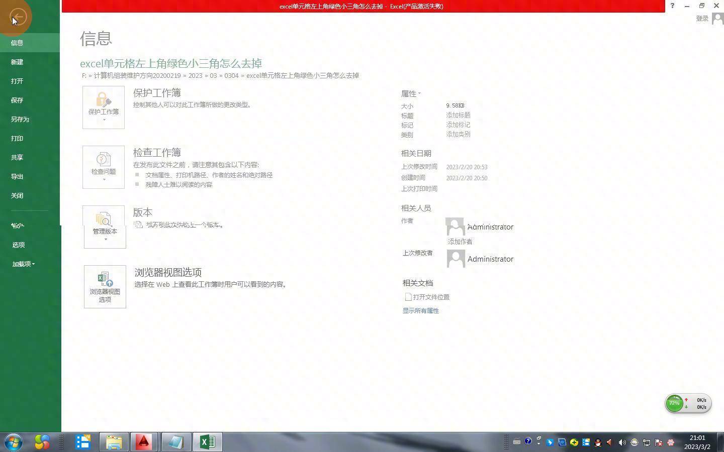Screen dimensions: 724x452
Task: Click the 打开文件位置 link
Action: 431,297
